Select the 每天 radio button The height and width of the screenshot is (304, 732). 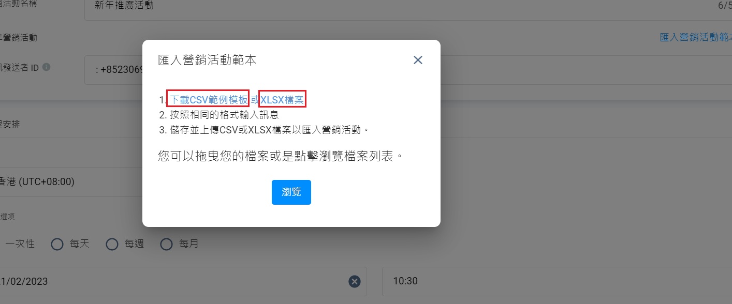coord(57,244)
